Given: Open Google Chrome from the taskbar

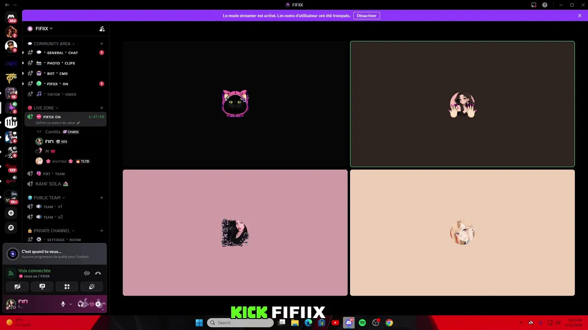Looking at the screenshot, I should click(389, 323).
